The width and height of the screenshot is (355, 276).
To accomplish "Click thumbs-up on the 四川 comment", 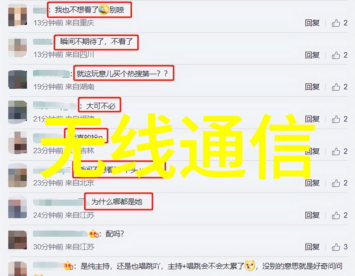I will [336, 55].
